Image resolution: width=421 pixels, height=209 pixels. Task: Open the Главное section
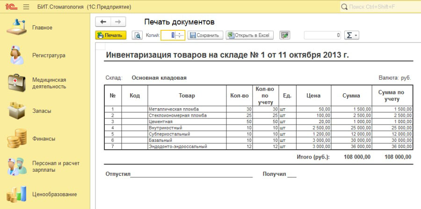point(42,28)
